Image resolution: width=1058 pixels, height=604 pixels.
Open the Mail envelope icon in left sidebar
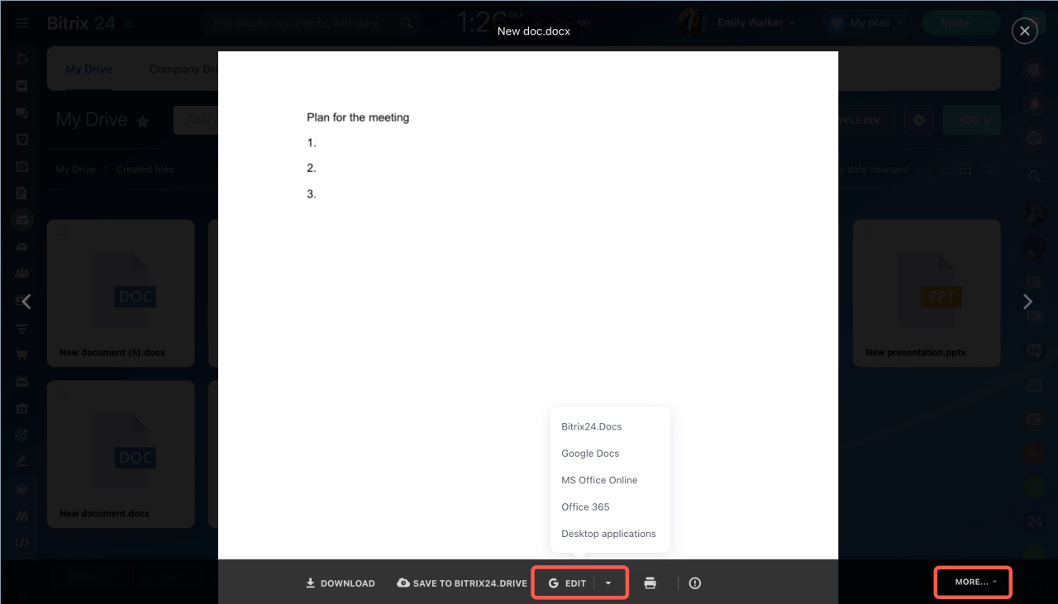pos(22,246)
